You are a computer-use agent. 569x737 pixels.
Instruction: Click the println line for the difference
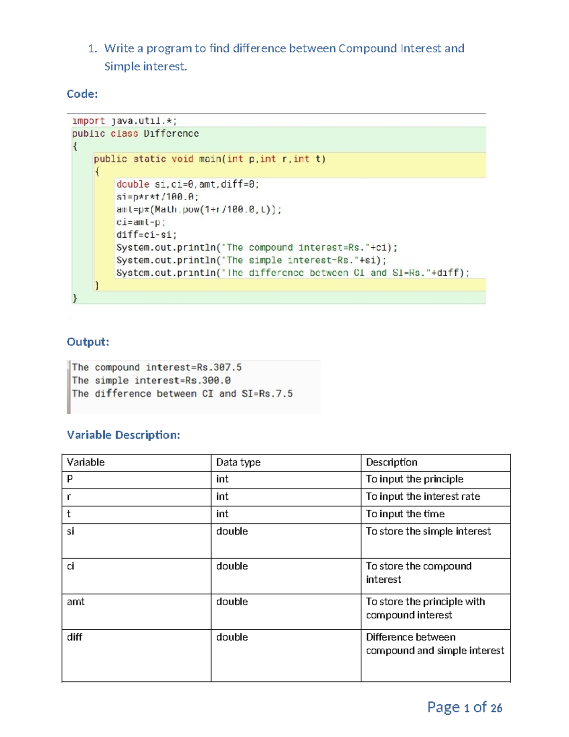(293, 273)
